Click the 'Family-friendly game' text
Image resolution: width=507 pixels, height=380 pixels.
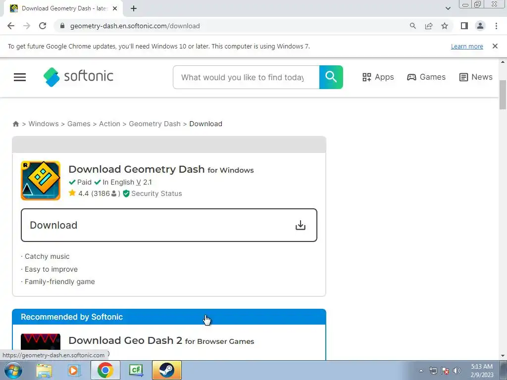59,282
